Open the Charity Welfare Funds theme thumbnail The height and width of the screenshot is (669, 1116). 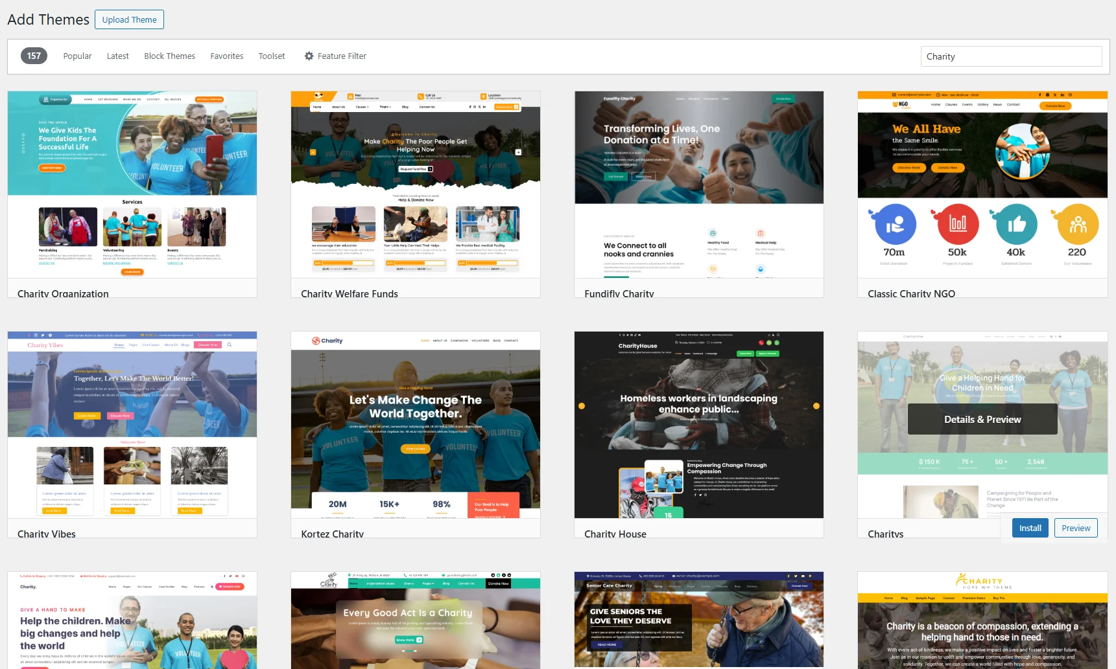click(x=416, y=185)
